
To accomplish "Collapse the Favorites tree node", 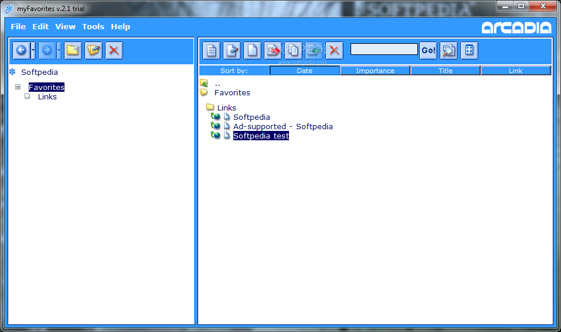I will [x=18, y=87].
